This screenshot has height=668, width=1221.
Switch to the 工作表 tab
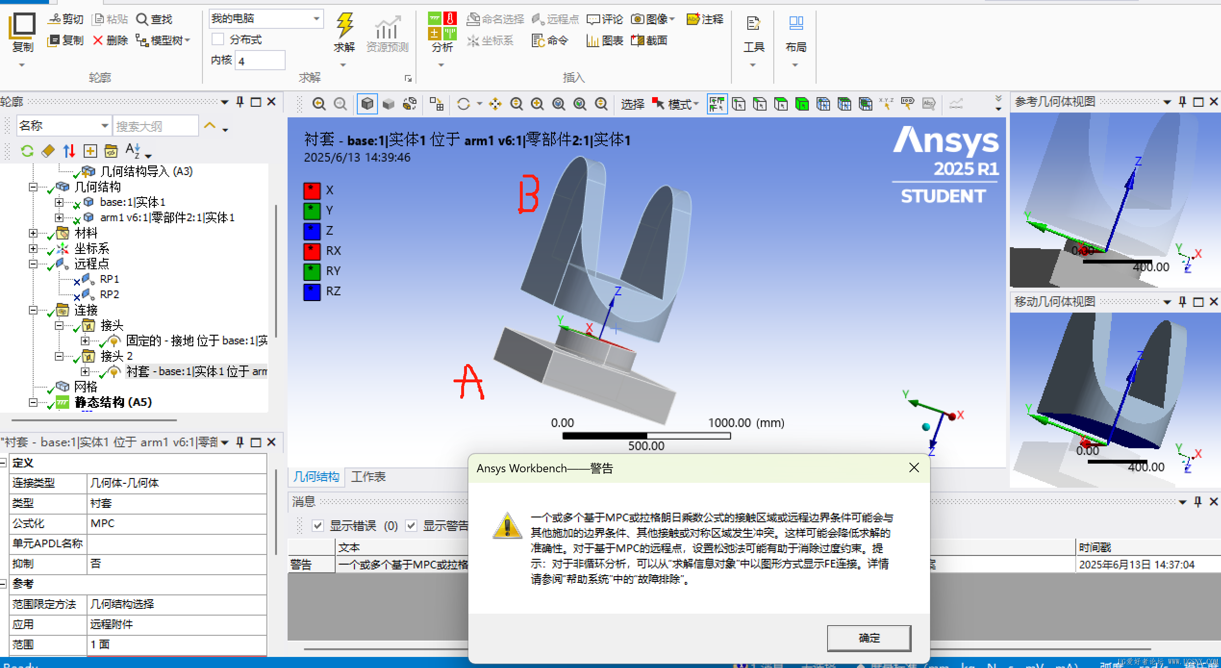(368, 477)
